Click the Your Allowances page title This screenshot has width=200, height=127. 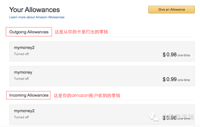[34, 10]
